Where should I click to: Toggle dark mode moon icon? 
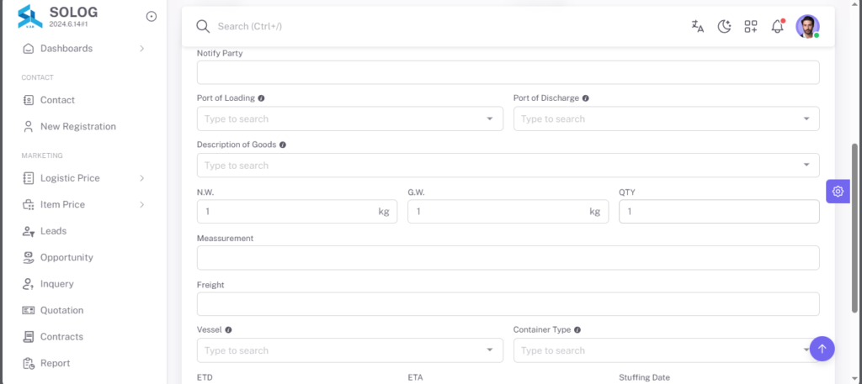pyautogui.click(x=724, y=26)
